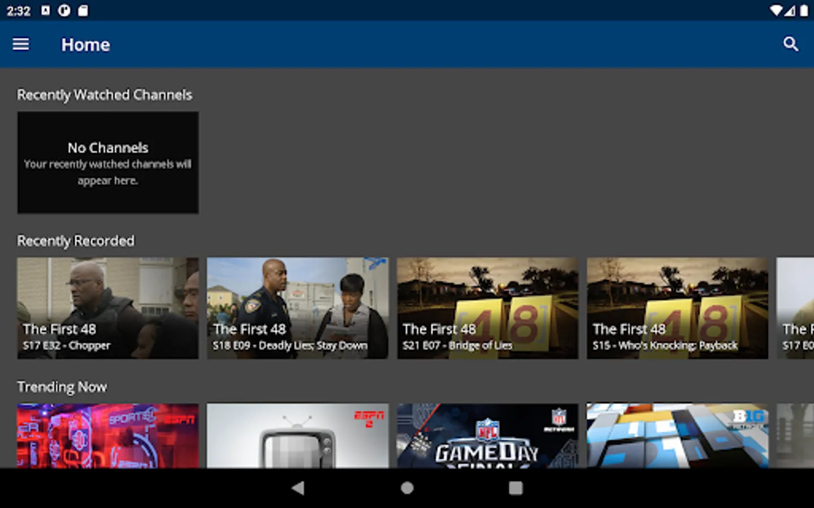Click the SD card status bar icon
Image resolution: width=814 pixels, height=508 pixels.
[83, 11]
